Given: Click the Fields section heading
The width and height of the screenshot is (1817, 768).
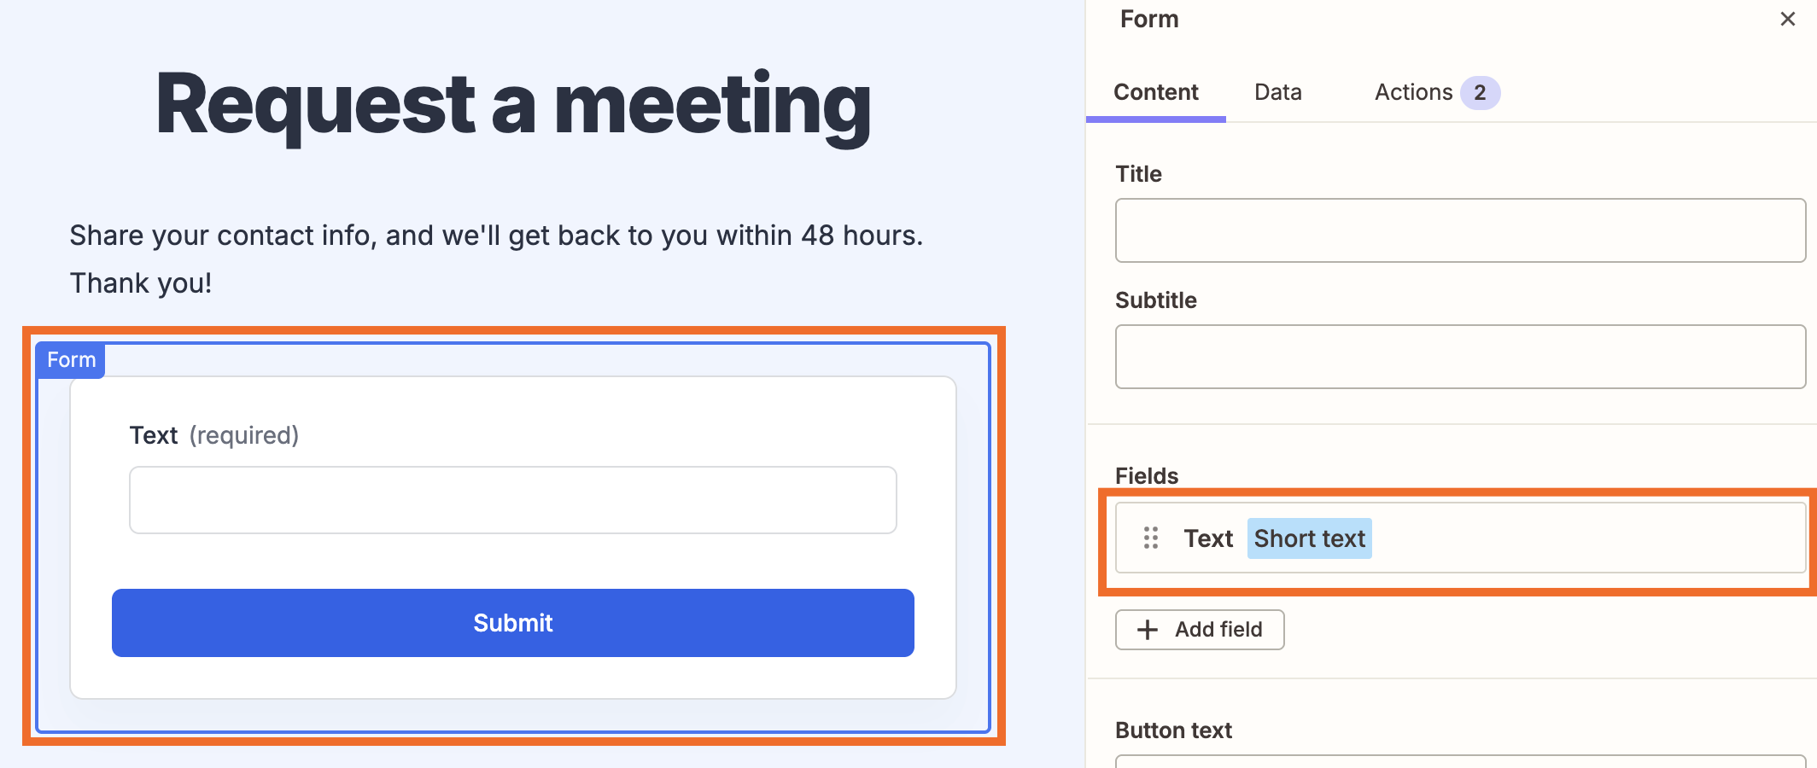Looking at the screenshot, I should point(1146,475).
